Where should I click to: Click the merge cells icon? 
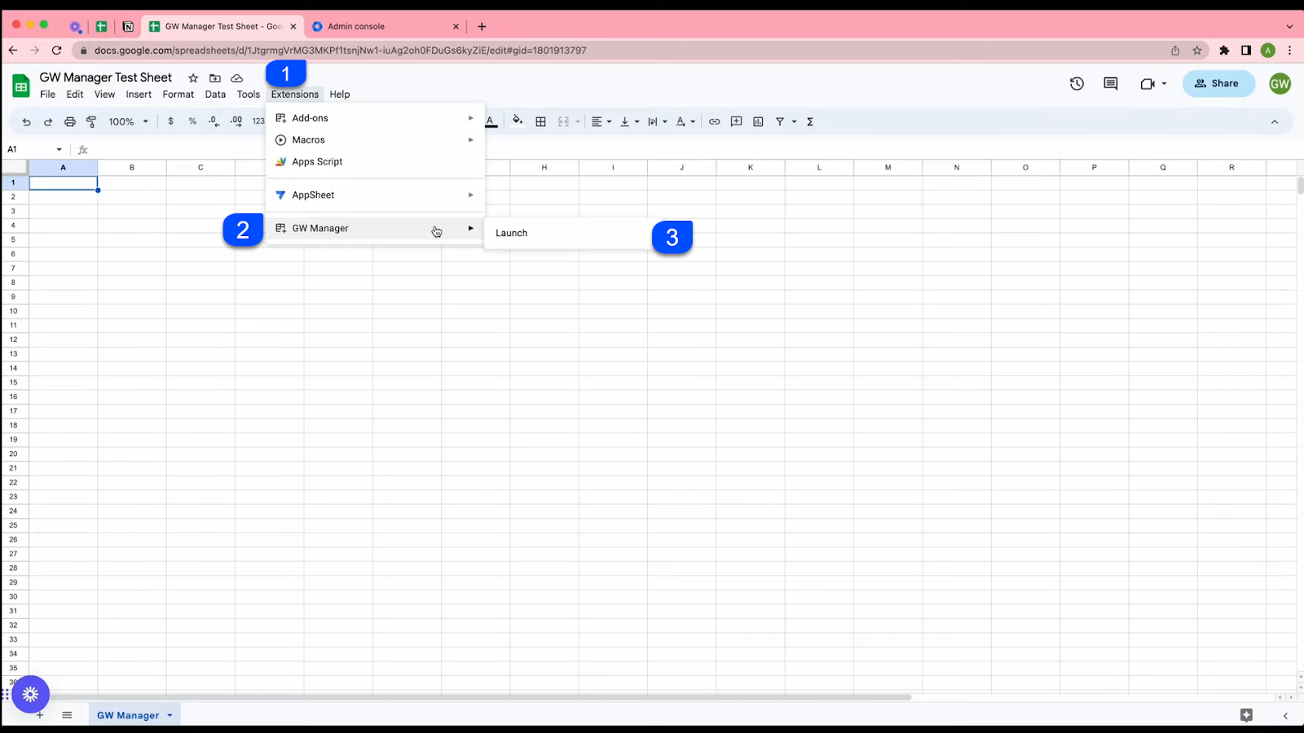click(x=563, y=121)
